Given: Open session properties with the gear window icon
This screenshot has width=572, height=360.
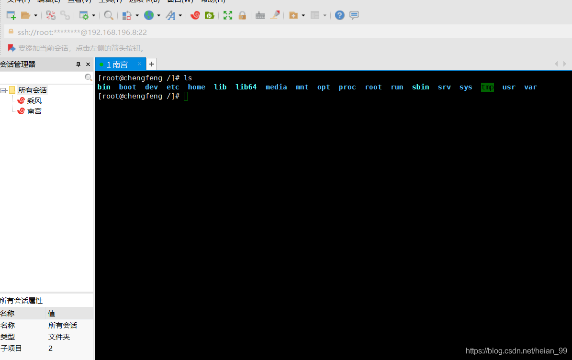Looking at the screenshot, I should click(x=84, y=15).
